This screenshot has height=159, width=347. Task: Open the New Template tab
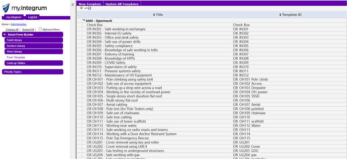click(x=90, y=4)
